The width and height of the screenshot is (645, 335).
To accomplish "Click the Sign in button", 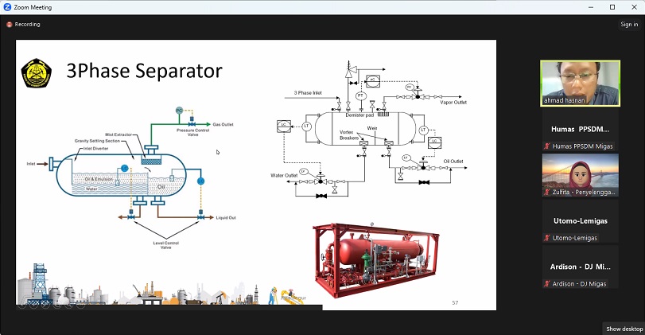I will coord(628,25).
